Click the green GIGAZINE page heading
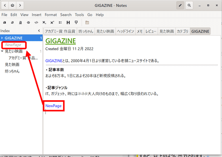This screenshot has height=157, width=222. pyautogui.click(x=61, y=41)
